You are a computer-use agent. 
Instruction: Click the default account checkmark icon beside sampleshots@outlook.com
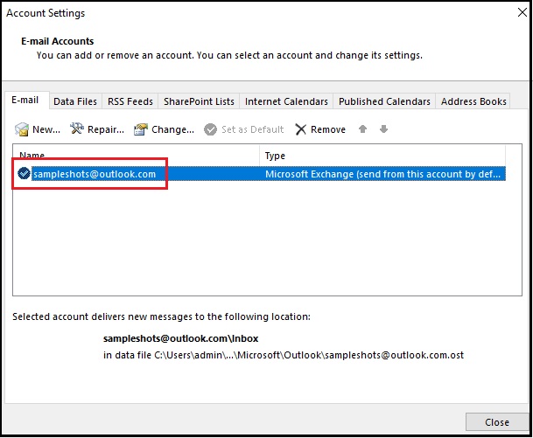pos(24,173)
